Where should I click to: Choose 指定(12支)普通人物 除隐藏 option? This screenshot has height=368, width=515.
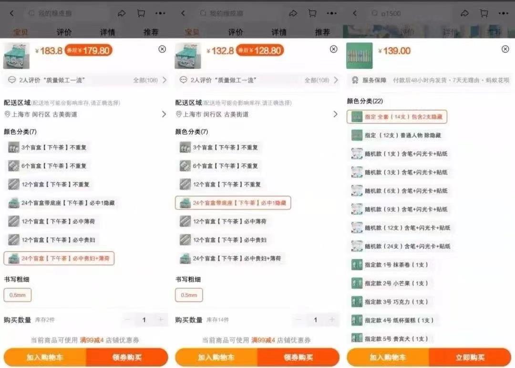click(396, 136)
